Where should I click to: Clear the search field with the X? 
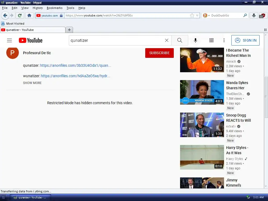point(167,40)
